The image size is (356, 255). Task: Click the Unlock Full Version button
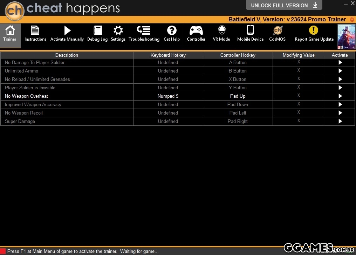[x=284, y=5]
